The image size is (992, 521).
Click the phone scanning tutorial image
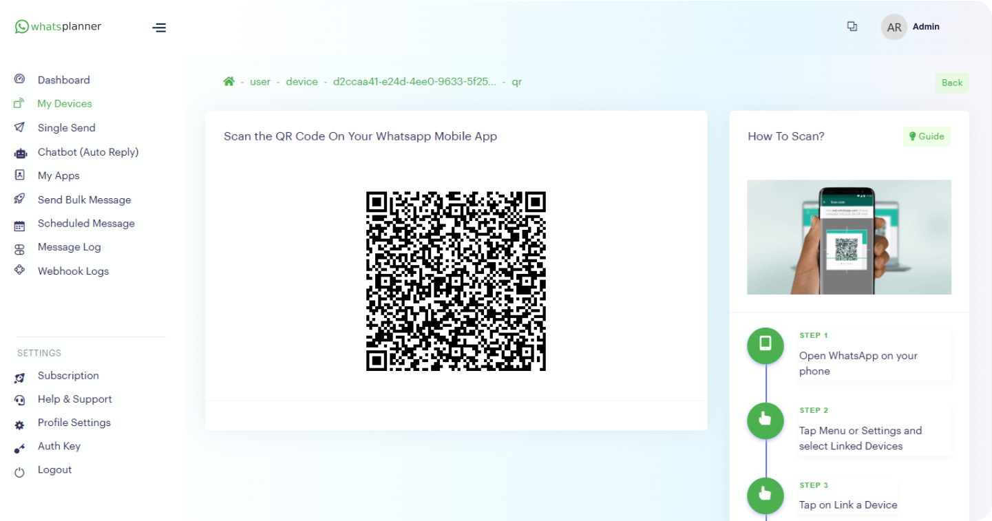(x=849, y=237)
